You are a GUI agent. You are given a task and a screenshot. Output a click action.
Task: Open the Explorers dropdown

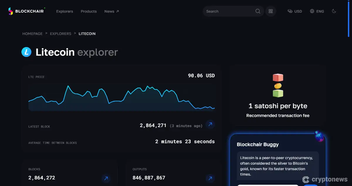(65, 11)
